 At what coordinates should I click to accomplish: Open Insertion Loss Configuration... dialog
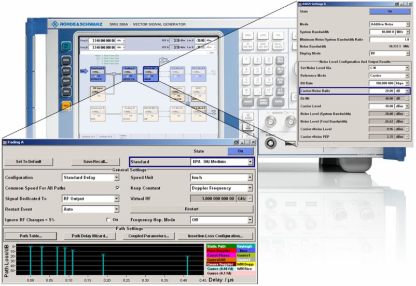(x=215, y=236)
